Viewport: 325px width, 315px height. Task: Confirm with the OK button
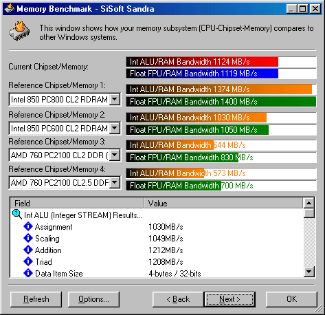(x=291, y=299)
